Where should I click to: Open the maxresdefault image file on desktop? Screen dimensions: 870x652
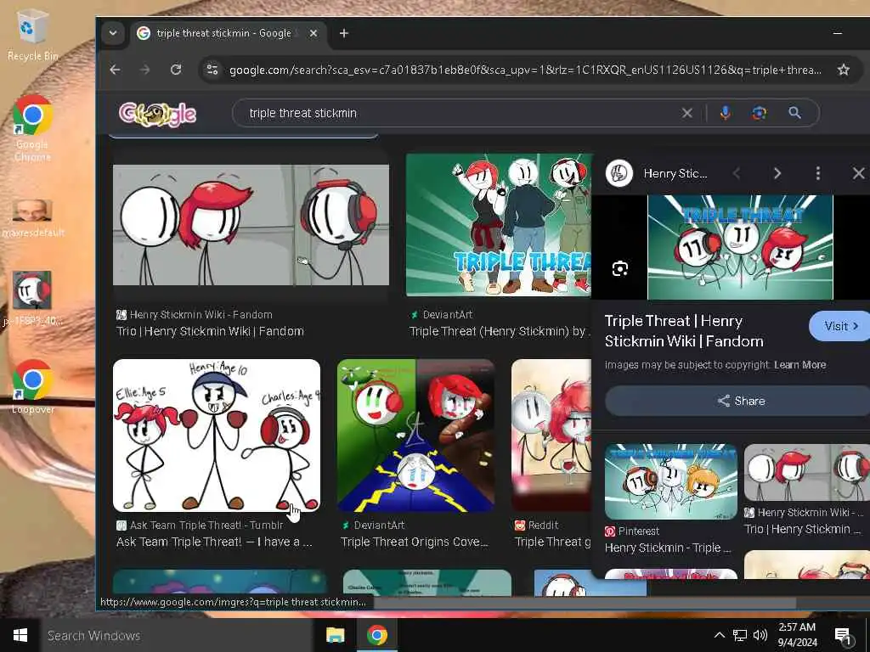click(33, 218)
